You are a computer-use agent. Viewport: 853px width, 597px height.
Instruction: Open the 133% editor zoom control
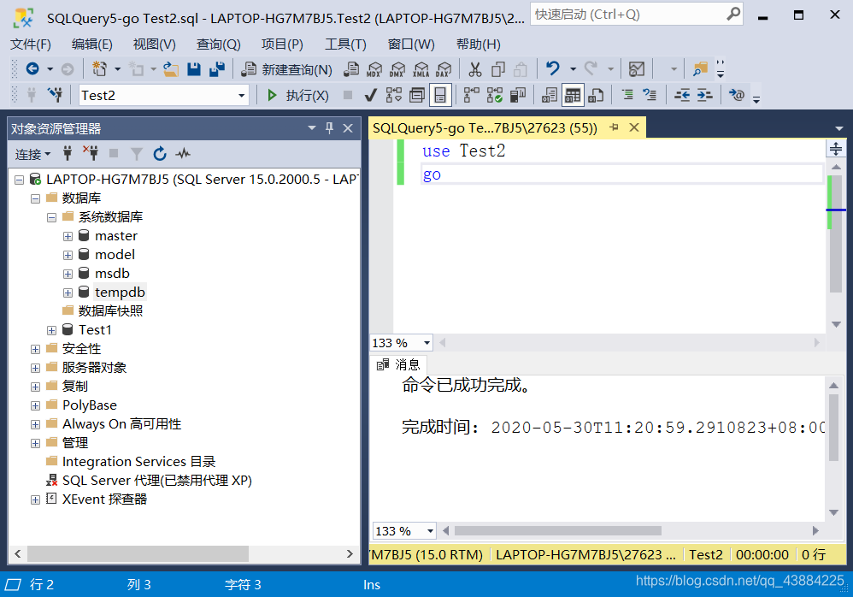pos(400,342)
